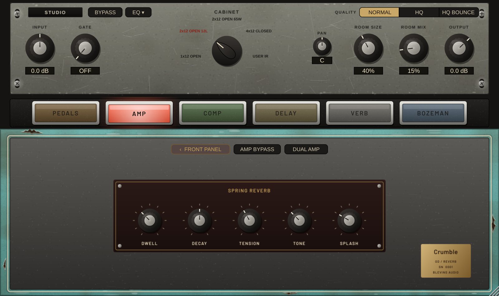Enable Dual Amp mode
Image resolution: width=499 pixels, height=296 pixels.
pos(306,149)
